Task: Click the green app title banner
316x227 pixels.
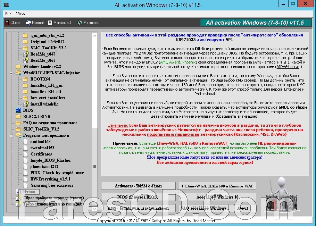Action: click(x=255, y=23)
